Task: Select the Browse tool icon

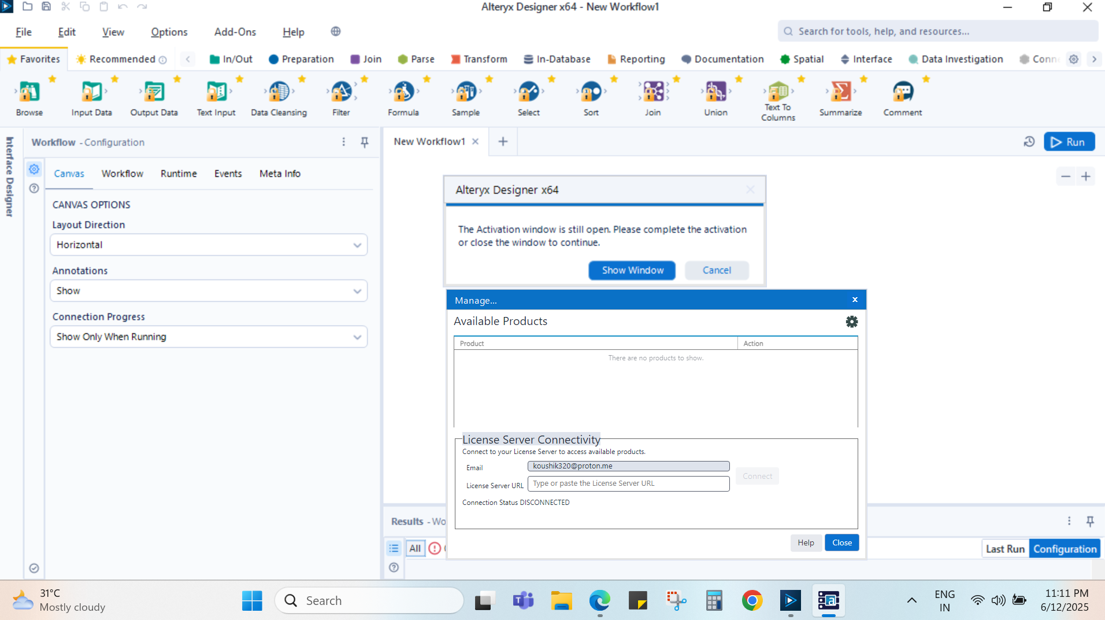Action: [29, 91]
